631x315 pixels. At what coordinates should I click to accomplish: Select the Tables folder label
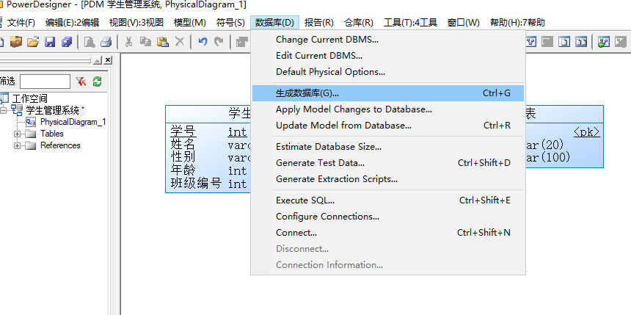52,134
